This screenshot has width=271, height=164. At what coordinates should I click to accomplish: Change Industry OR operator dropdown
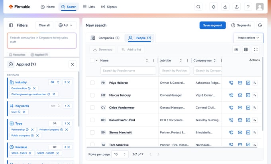coord(55,82)
